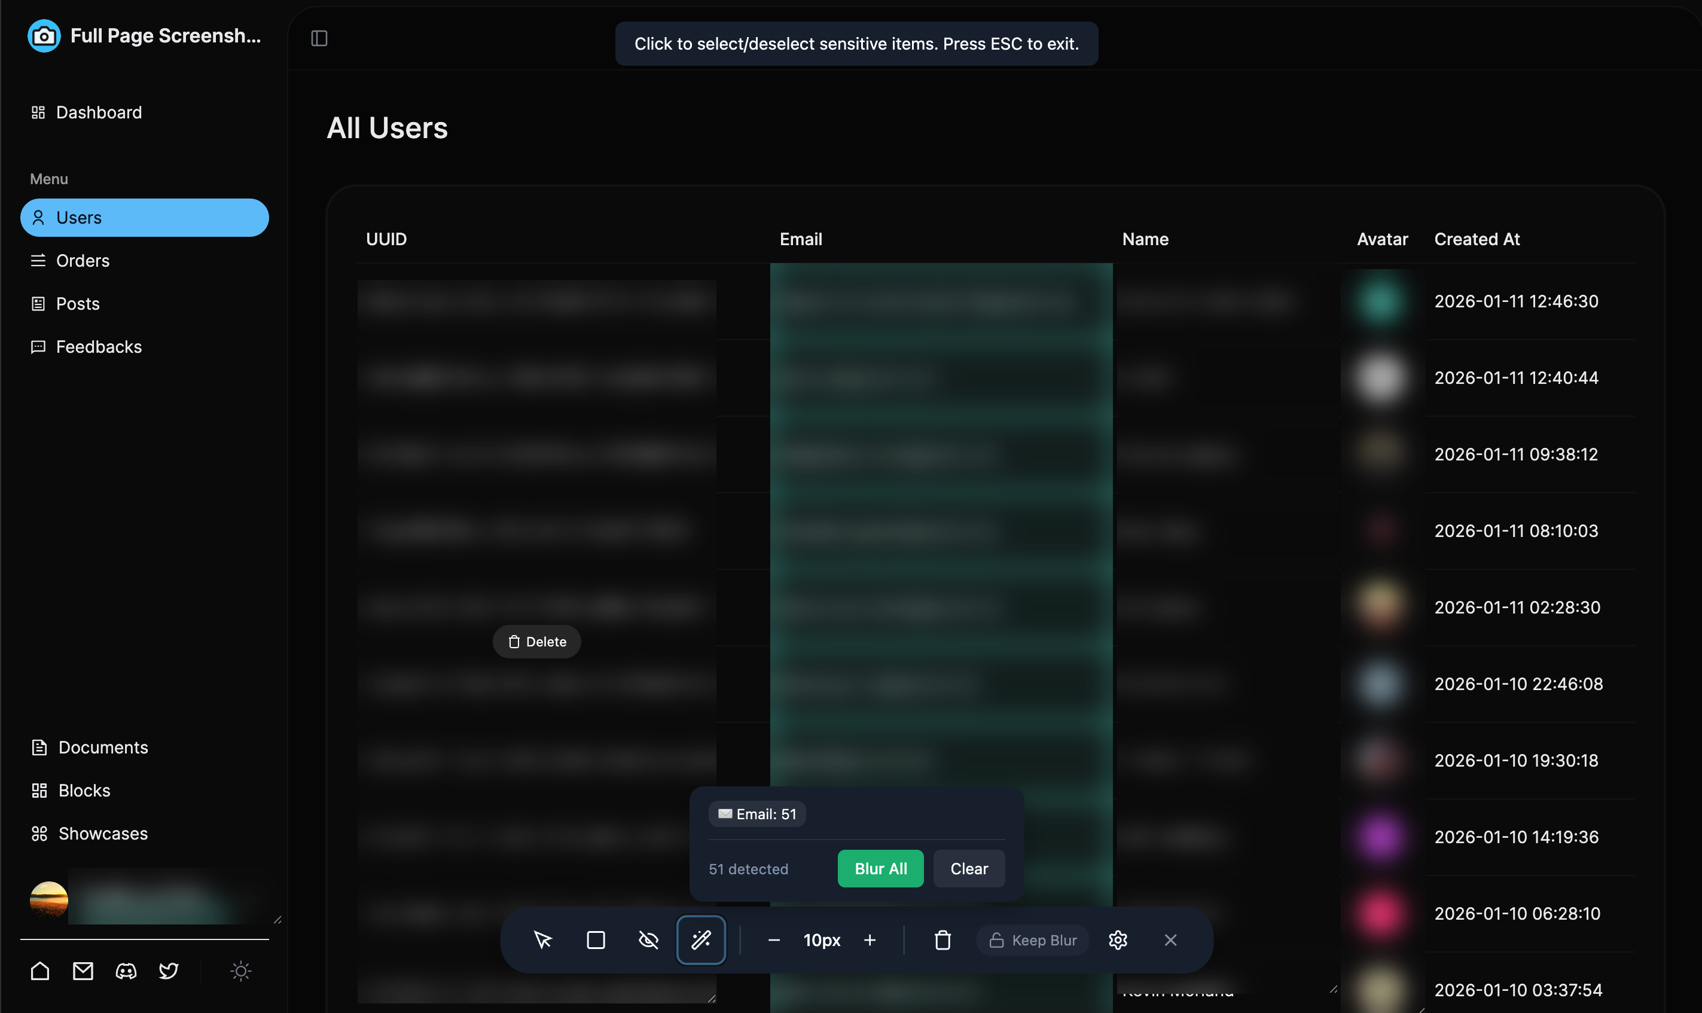Select the Magic Wand auto-detect tool
The height and width of the screenshot is (1013, 1702).
[701, 939]
